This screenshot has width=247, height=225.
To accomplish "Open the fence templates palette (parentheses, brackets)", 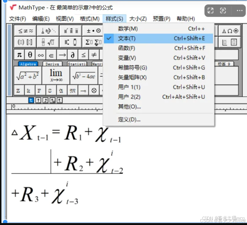I will pyautogui.click(x=25, y=42).
